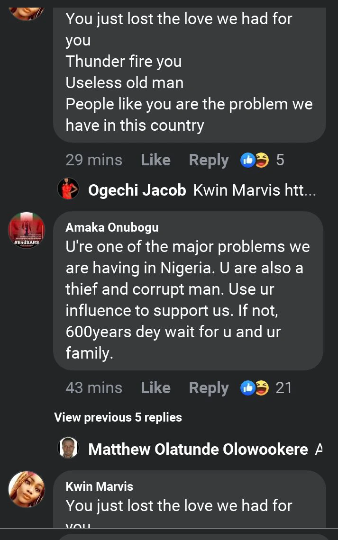Like the comment posted 29 mins ago
338x540 pixels.
coord(155,160)
